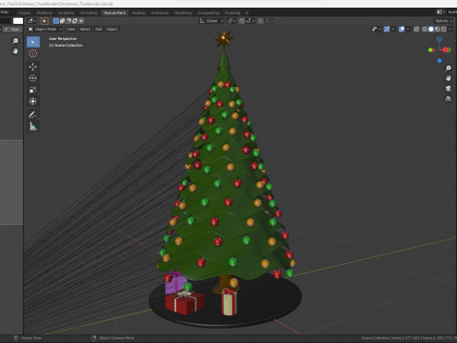Open the viewport Add menu
The width and height of the screenshot is (457, 343).
(98, 30)
